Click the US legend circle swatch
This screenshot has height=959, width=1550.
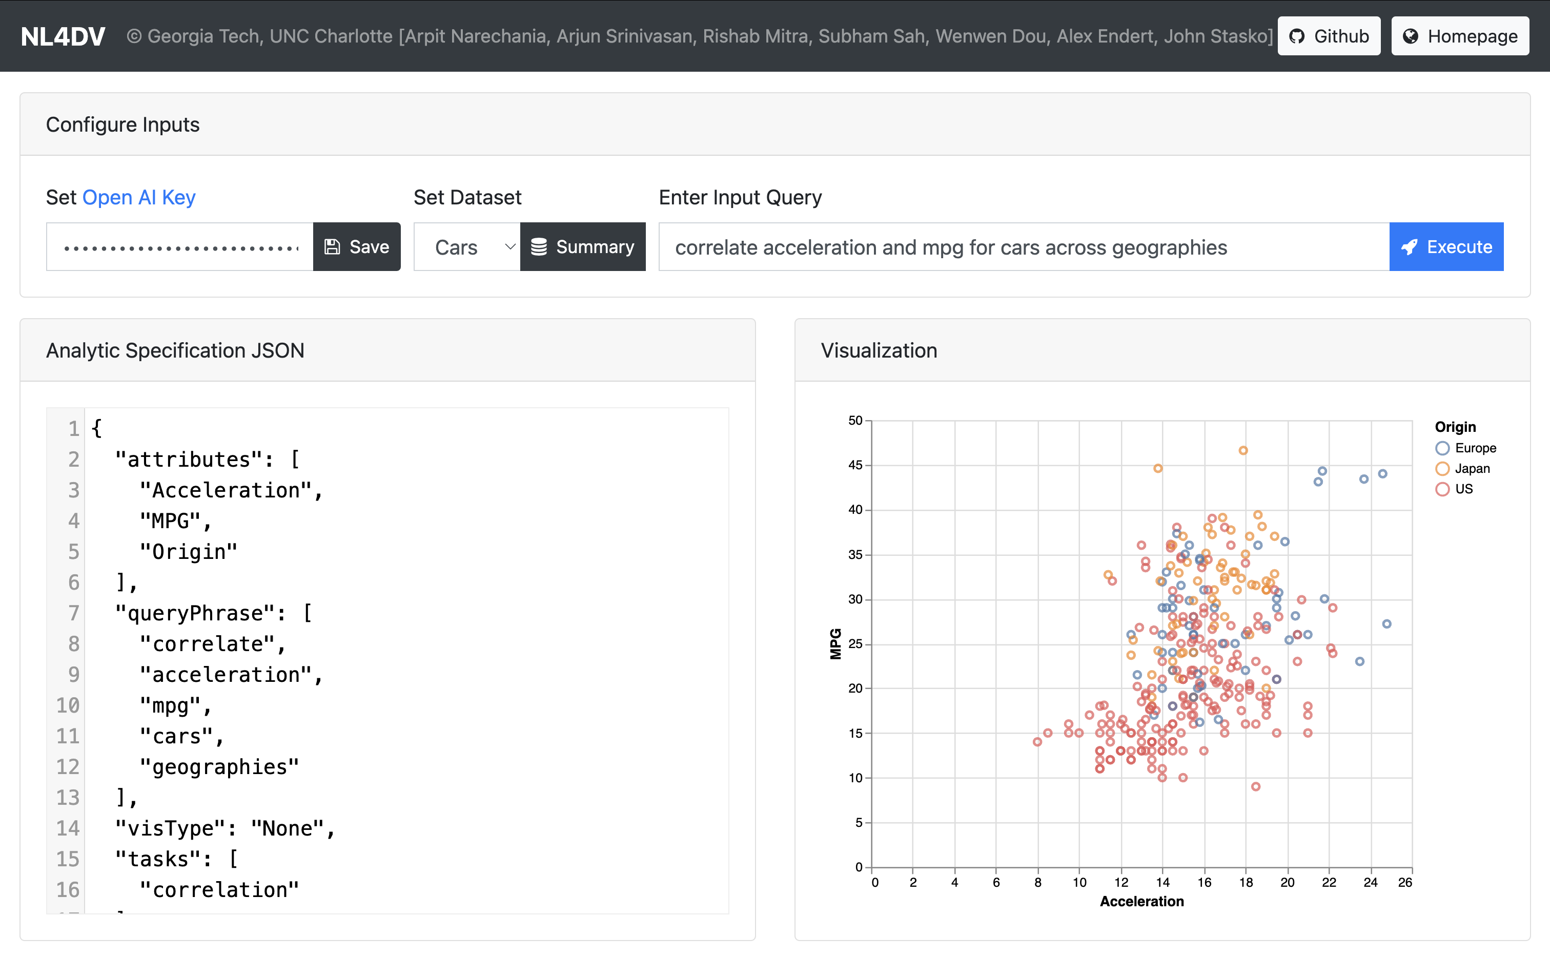1442,489
